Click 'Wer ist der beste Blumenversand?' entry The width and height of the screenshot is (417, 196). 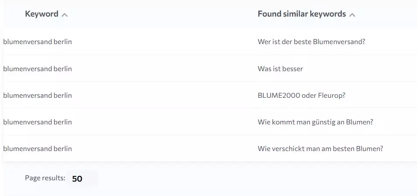click(311, 42)
